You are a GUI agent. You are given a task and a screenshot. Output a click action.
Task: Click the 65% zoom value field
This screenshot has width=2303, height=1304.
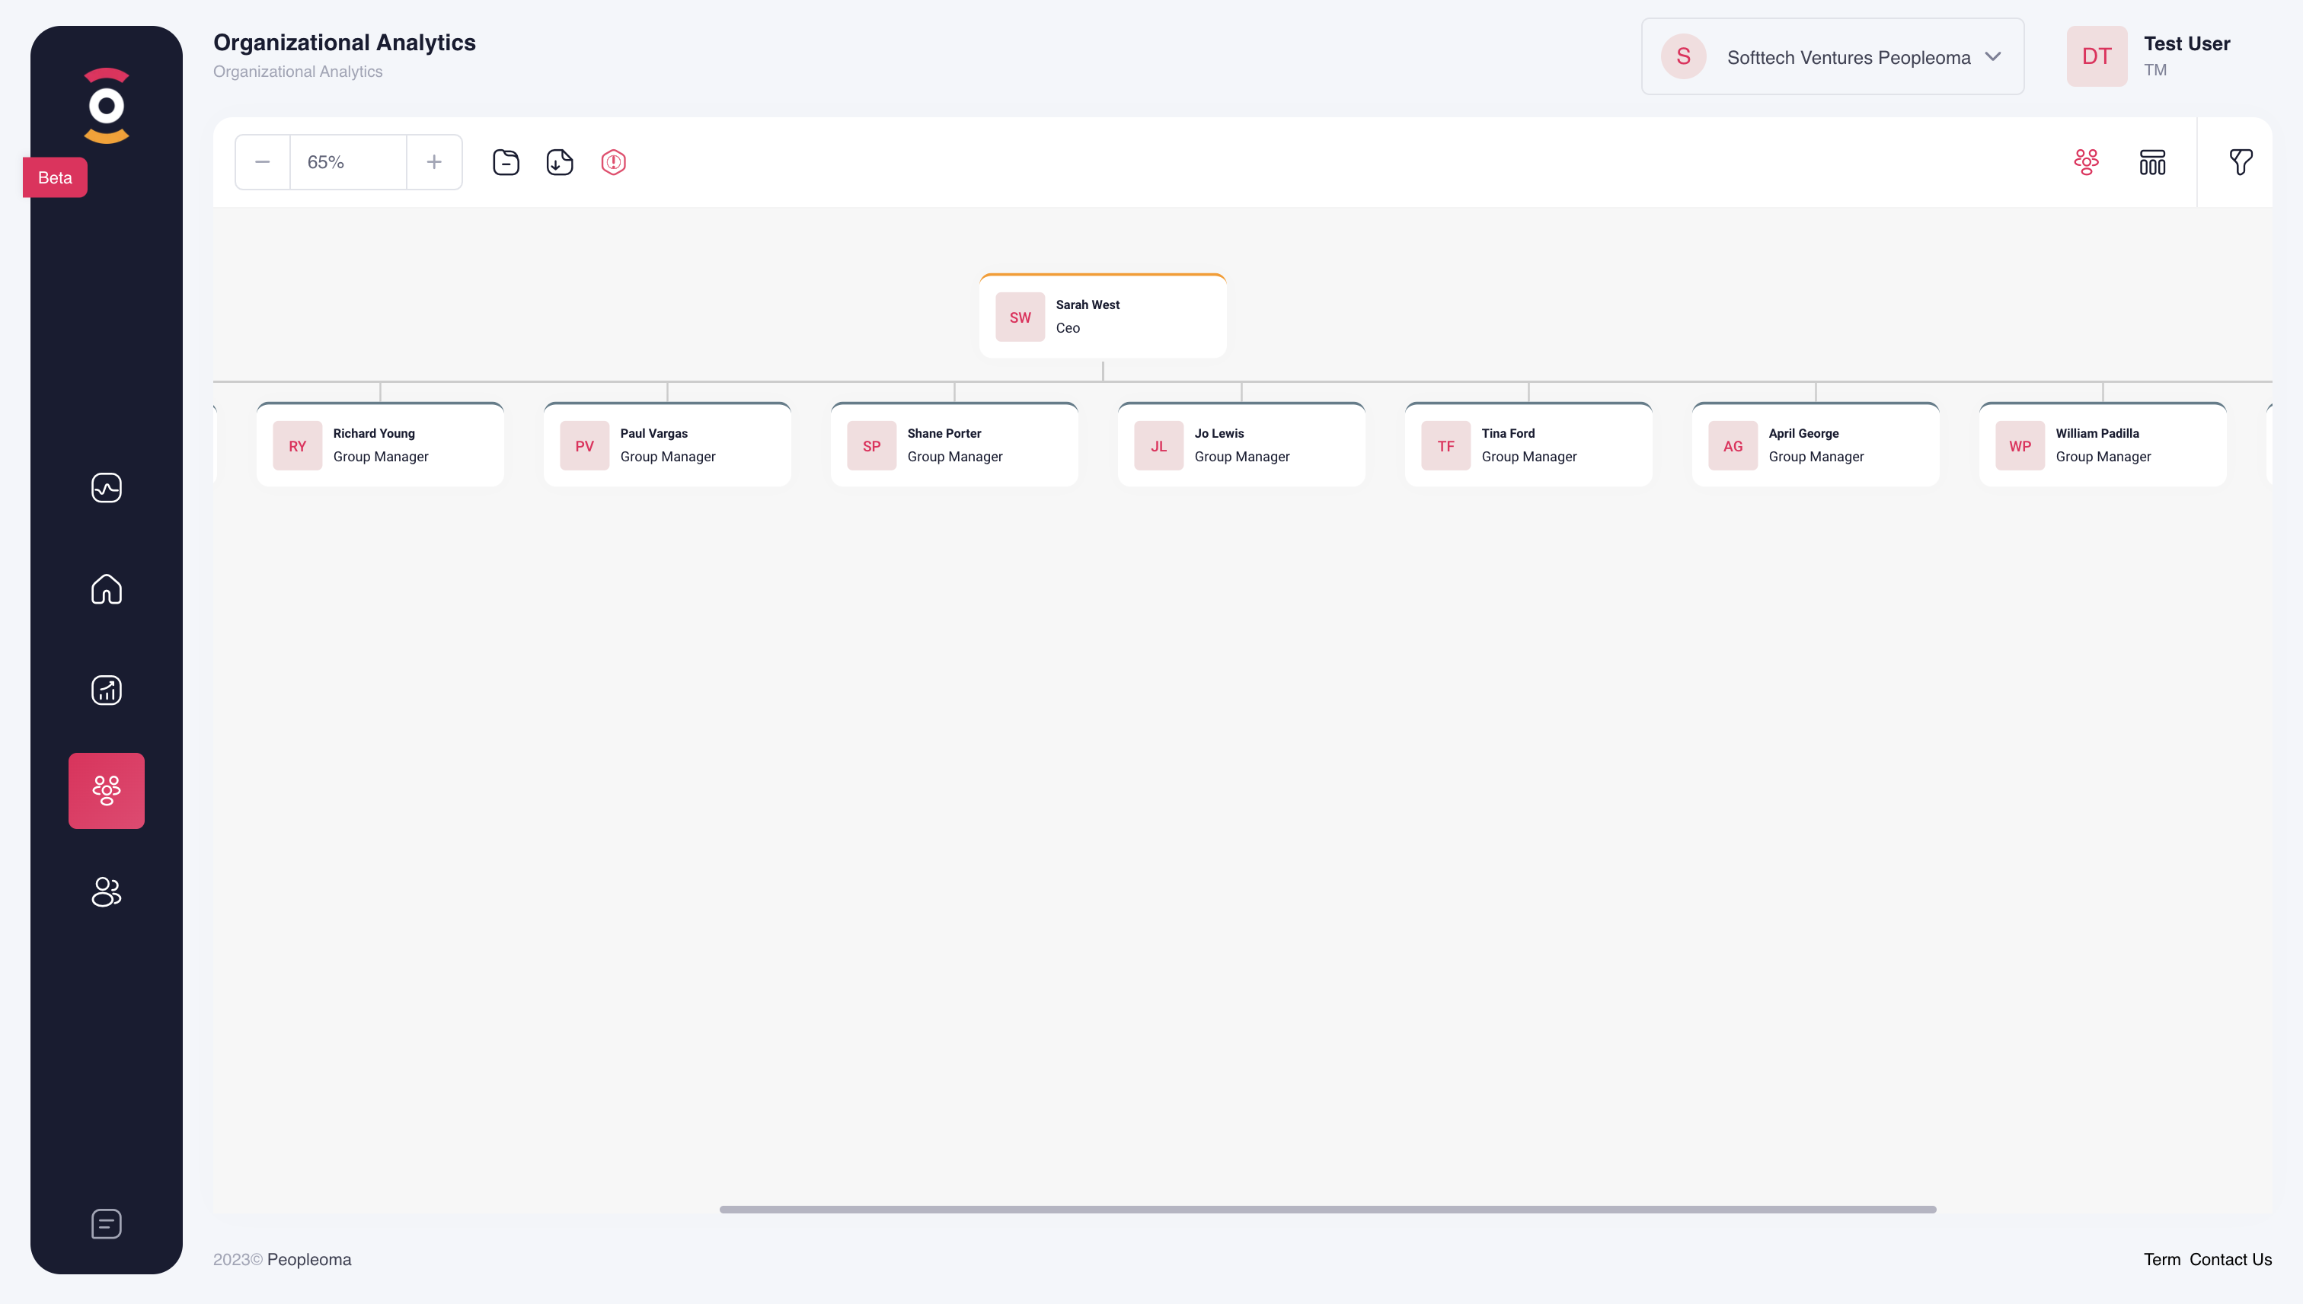pyautogui.click(x=349, y=162)
